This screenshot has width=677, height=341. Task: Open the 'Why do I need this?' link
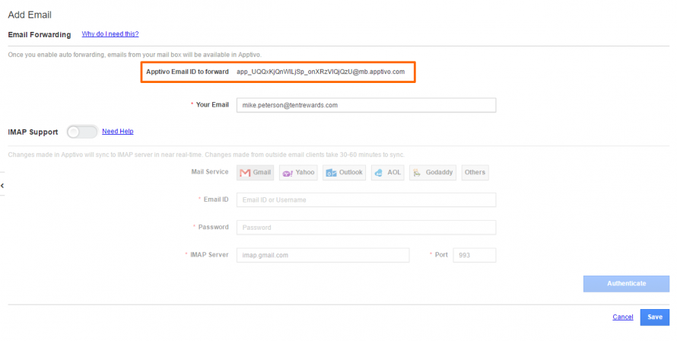[x=110, y=33]
